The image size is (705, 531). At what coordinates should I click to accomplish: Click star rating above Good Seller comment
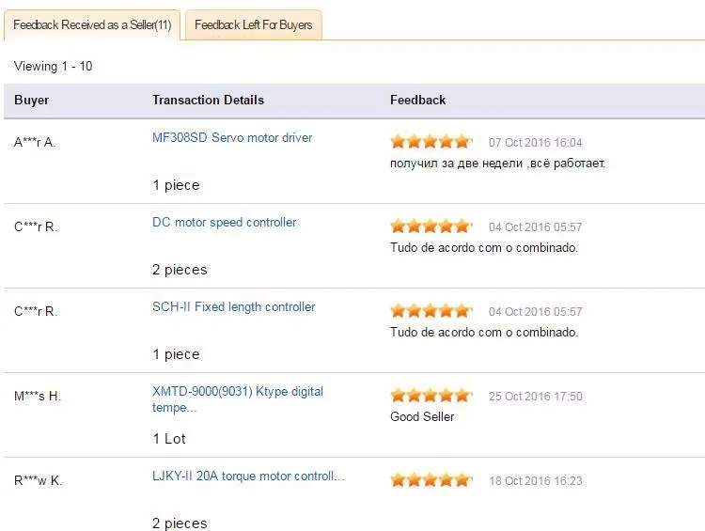click(x=431, y=396)
